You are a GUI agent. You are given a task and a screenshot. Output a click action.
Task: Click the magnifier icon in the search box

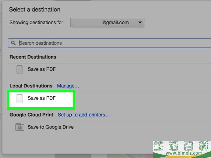pos(13,43)
